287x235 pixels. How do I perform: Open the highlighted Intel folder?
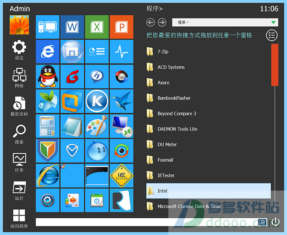coord(209,191)
